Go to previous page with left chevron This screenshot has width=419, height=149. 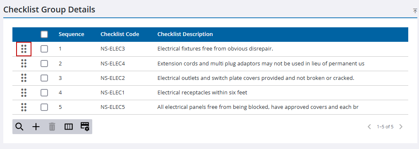(369, 127)
